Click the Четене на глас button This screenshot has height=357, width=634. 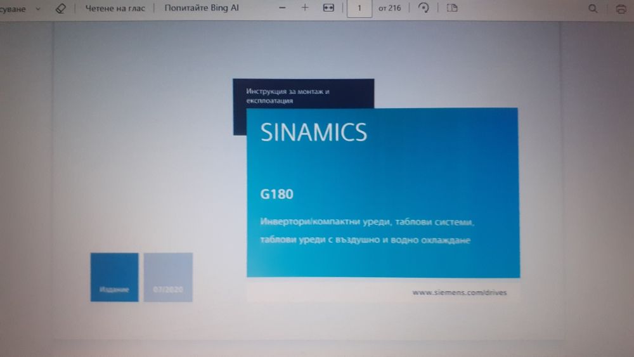115,8
